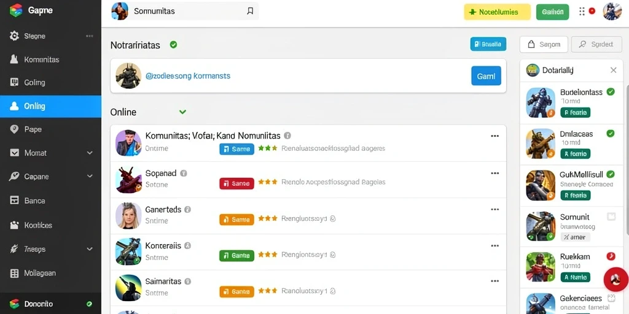This screenshot has width=629, height=314.
Task: Click the yellow Notebiumies button
Action: 497,12
